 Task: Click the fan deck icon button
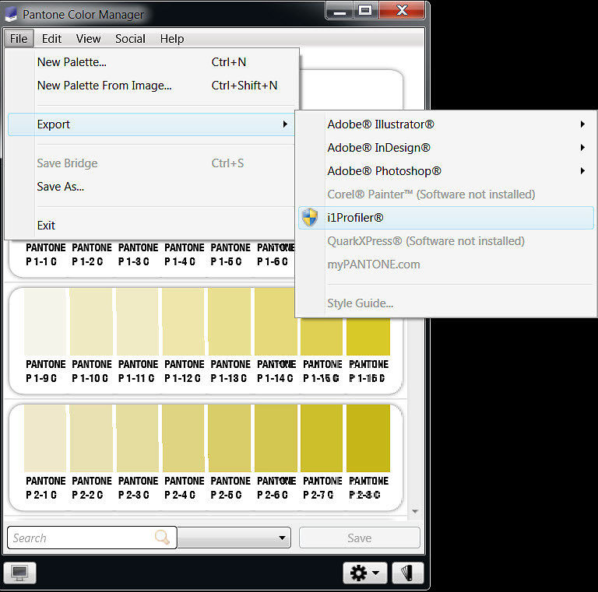coord(408,573)
